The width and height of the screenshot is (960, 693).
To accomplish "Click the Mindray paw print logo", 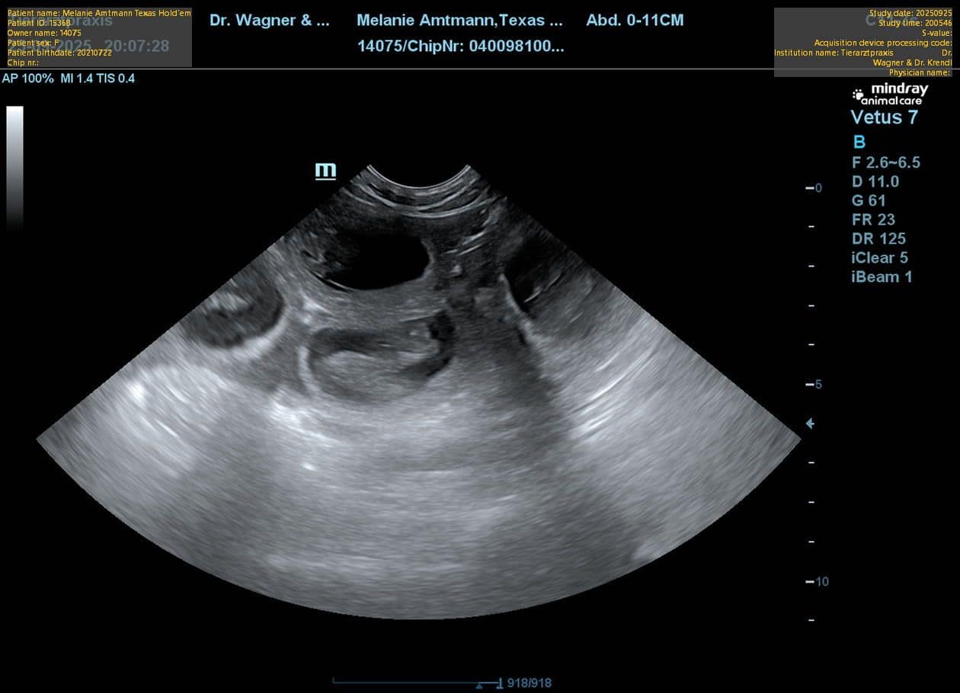I will click(858, 95).
